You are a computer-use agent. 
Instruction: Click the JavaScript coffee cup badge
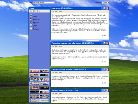(44, 79)
